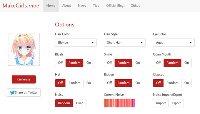Set Glasses to Random
200x114 pixels.
click(x=172, y=83)
